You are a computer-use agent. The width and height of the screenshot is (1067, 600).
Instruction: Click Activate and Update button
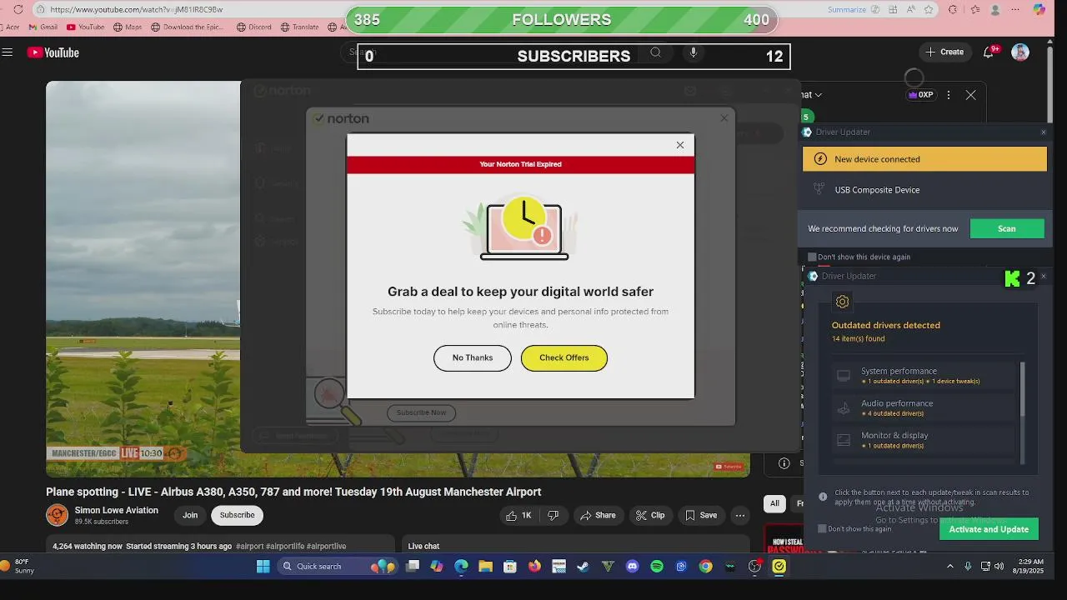[x=989, y=529]
